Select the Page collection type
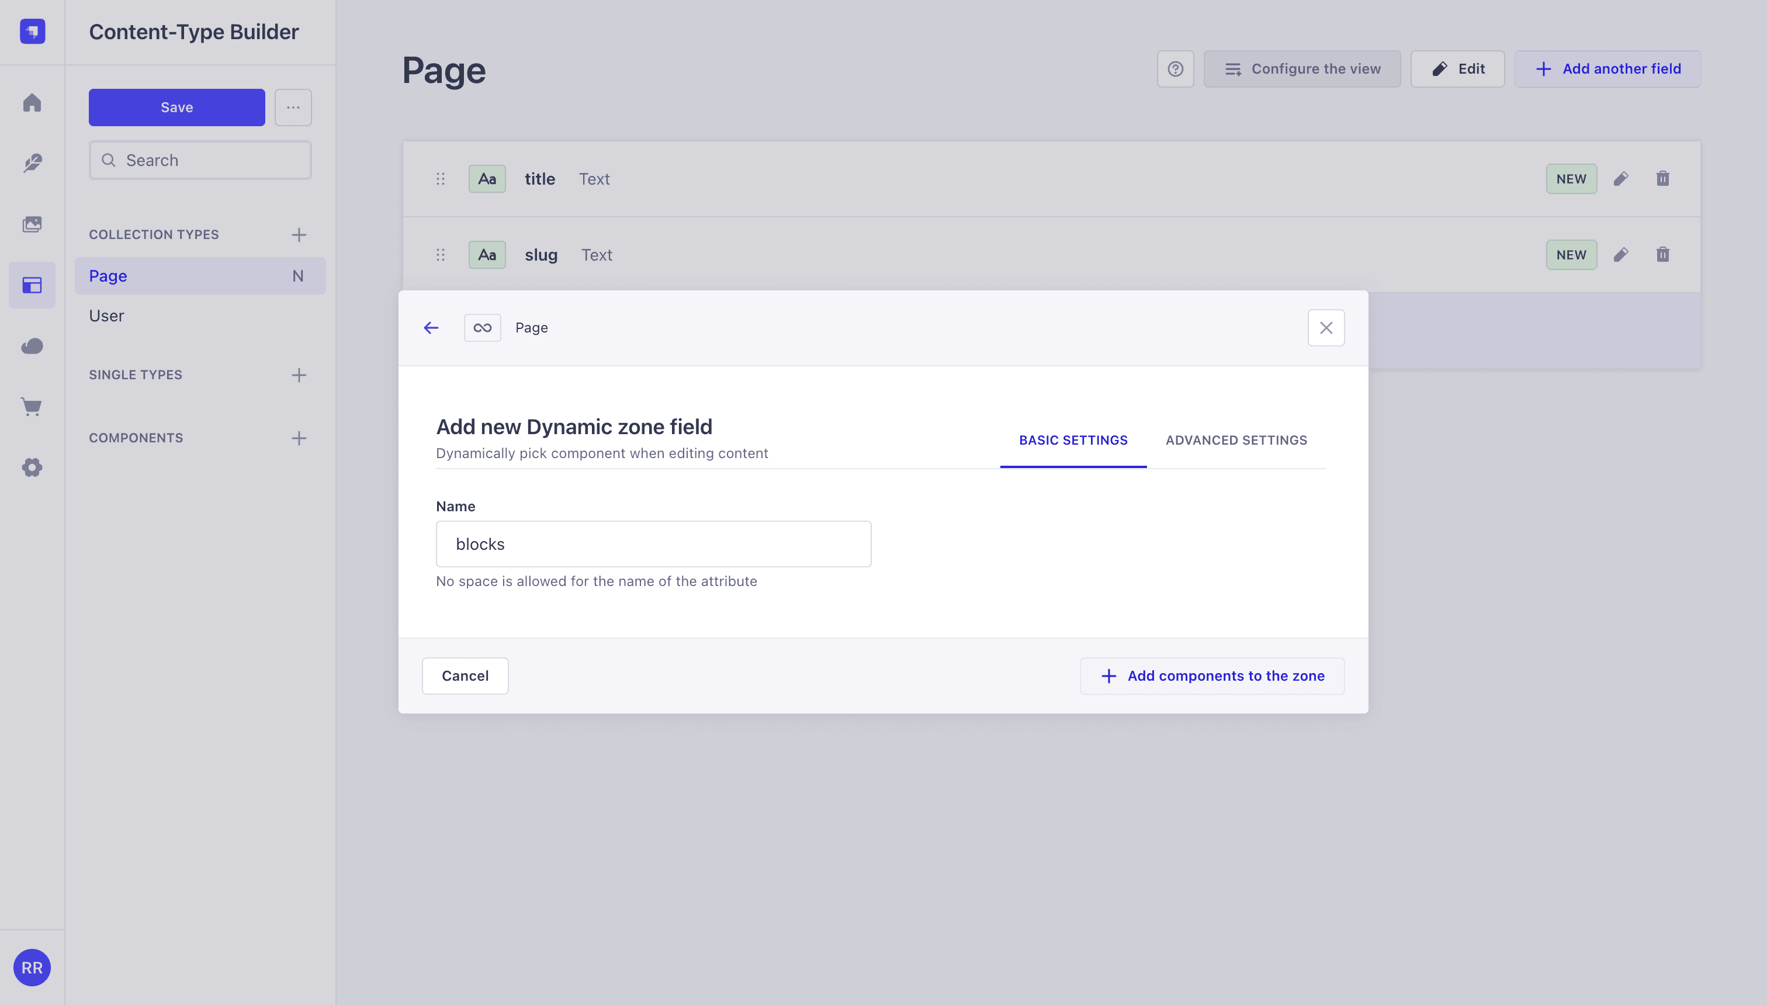 200,276
